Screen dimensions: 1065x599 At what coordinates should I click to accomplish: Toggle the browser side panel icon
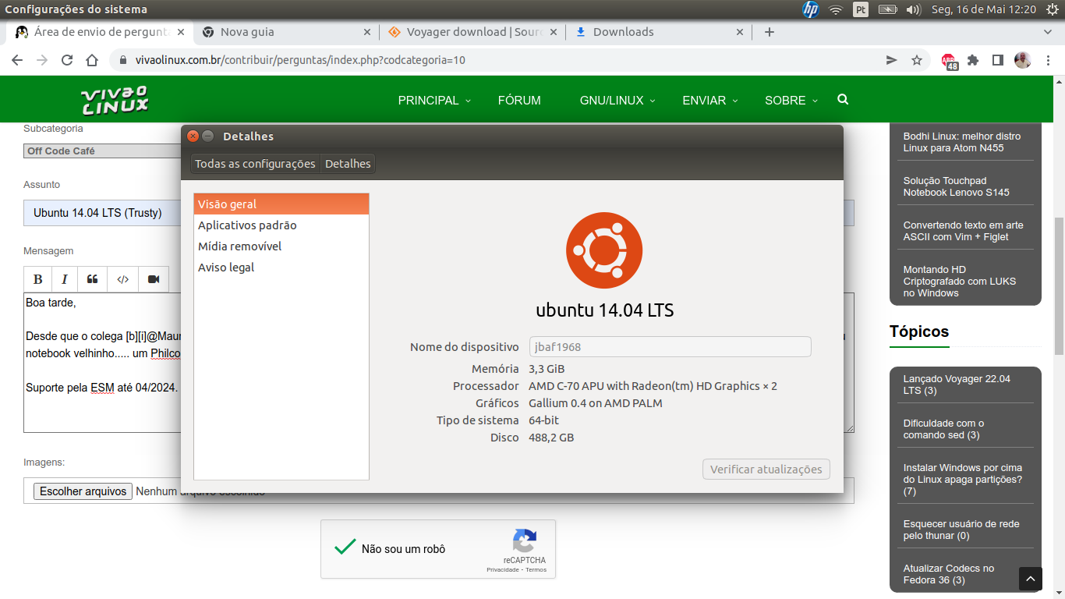997,60
